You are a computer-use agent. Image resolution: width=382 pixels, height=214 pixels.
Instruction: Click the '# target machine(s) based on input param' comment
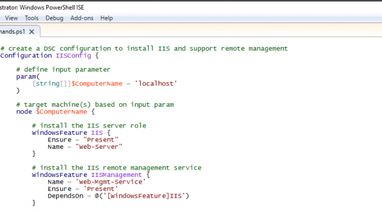[95, 104]
